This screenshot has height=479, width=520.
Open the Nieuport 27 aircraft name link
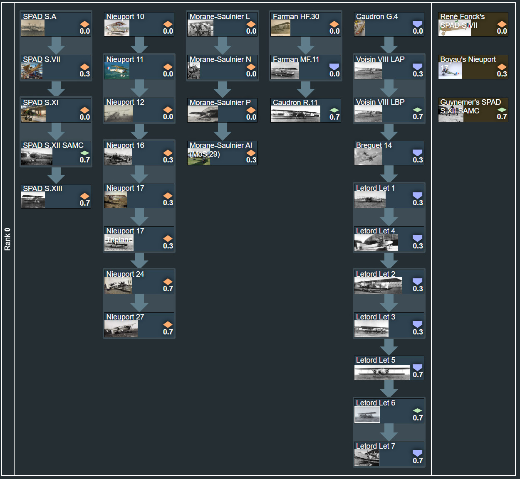point(125,317)
